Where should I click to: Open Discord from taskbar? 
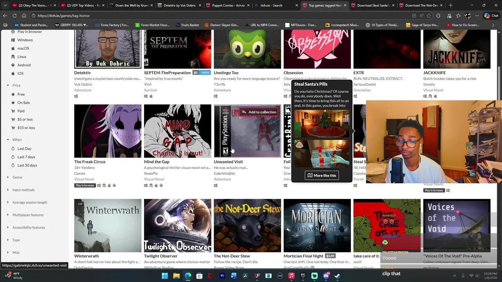326,276
